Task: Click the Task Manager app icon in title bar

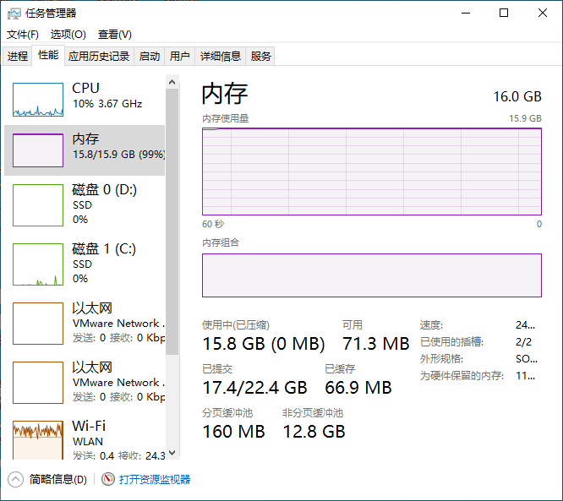Action: point(14,14)
